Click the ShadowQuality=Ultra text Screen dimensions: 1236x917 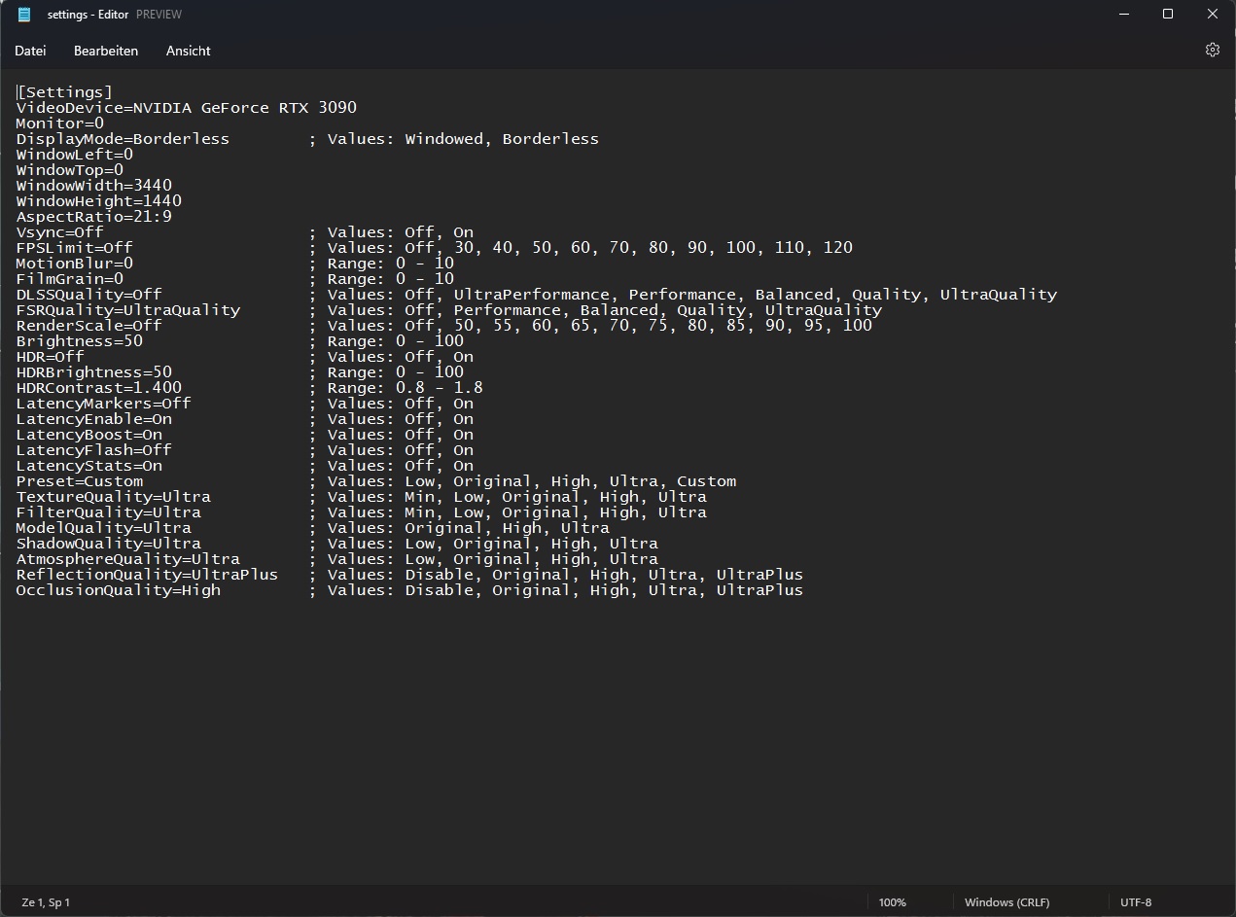(x=109, y=544)
